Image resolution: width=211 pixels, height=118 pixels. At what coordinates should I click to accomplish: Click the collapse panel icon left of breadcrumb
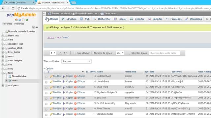pos(45,13)
